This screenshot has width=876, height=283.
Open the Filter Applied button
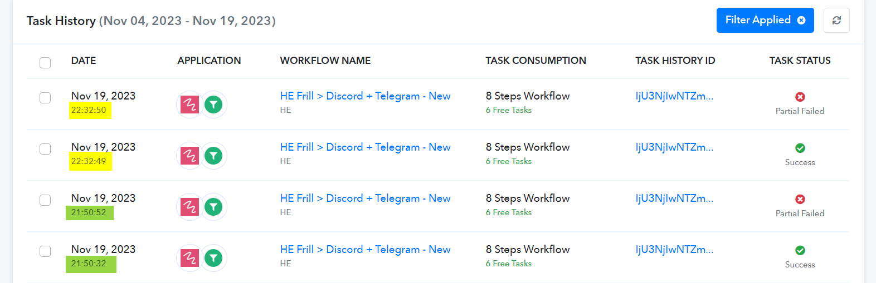[765, 21]
